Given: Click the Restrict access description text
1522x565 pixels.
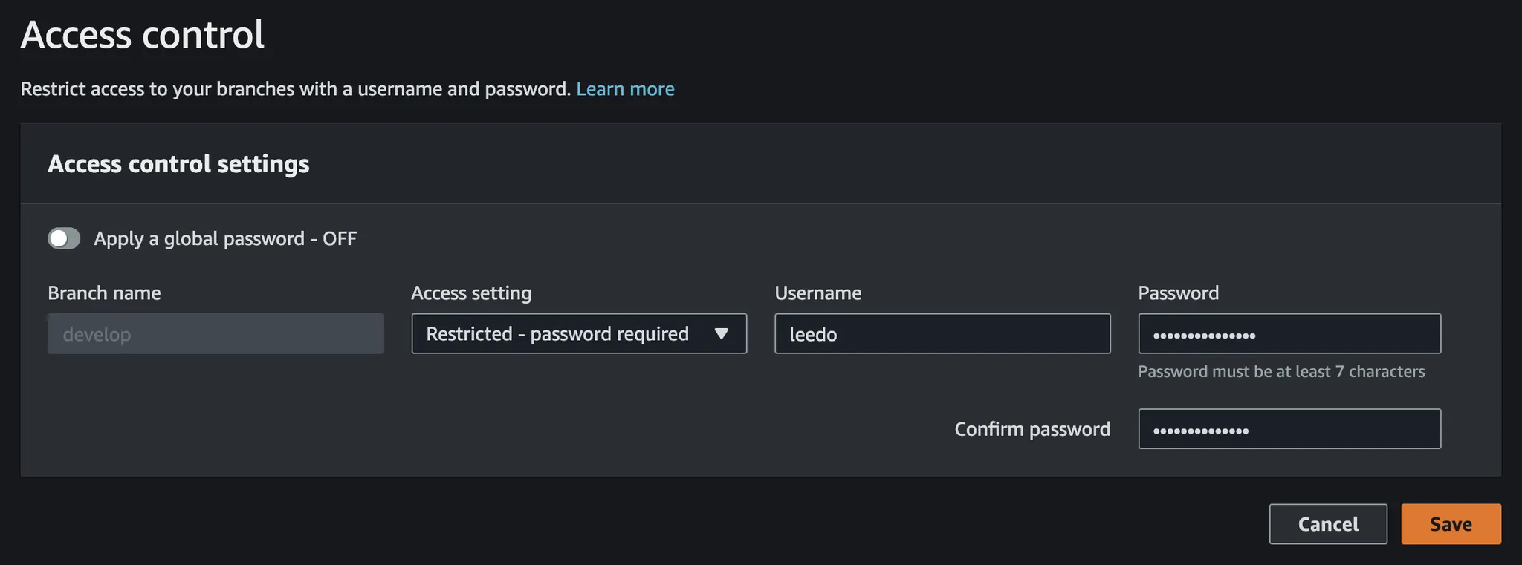Looking at the screenshot, I should tap(295, 89).
